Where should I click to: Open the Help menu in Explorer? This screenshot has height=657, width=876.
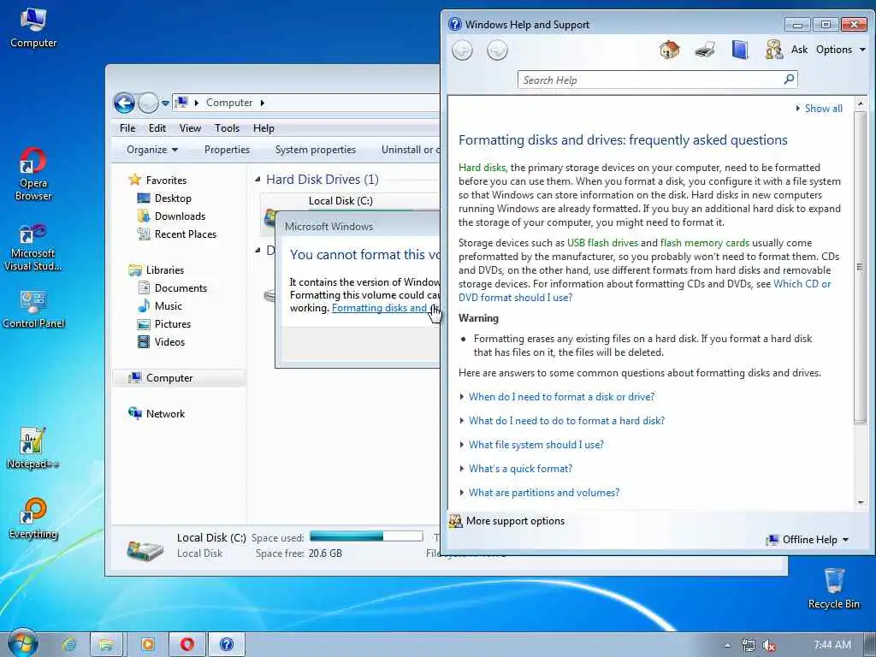click(x=263, y=128)
